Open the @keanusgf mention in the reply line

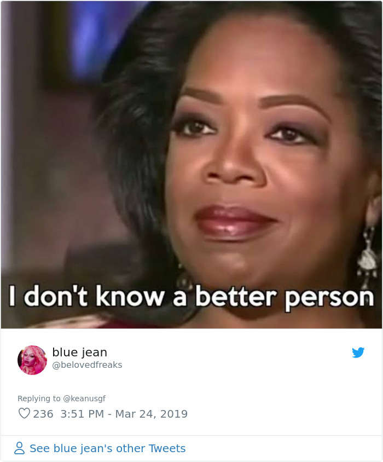coord(84,399)
